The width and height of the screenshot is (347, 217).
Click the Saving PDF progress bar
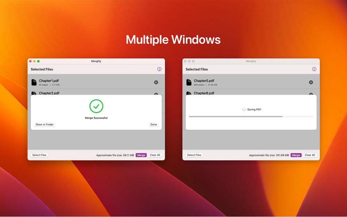point(251,117)
